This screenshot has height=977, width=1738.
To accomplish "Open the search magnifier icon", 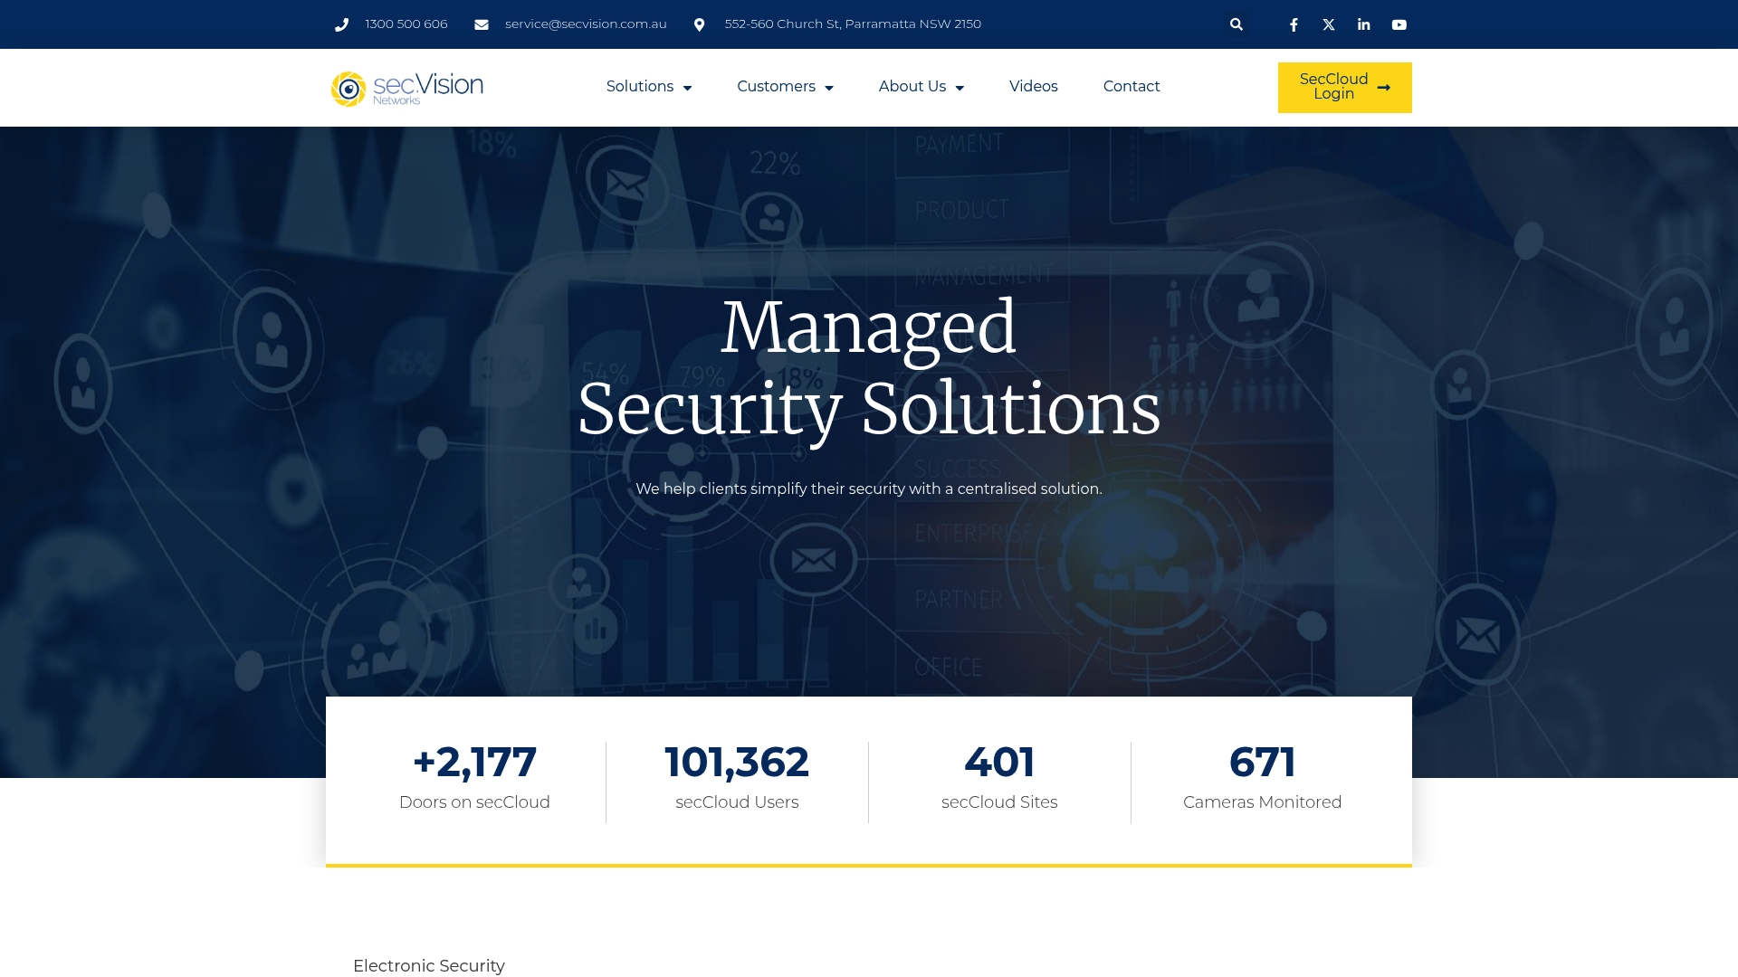I will click(1237, 24).
